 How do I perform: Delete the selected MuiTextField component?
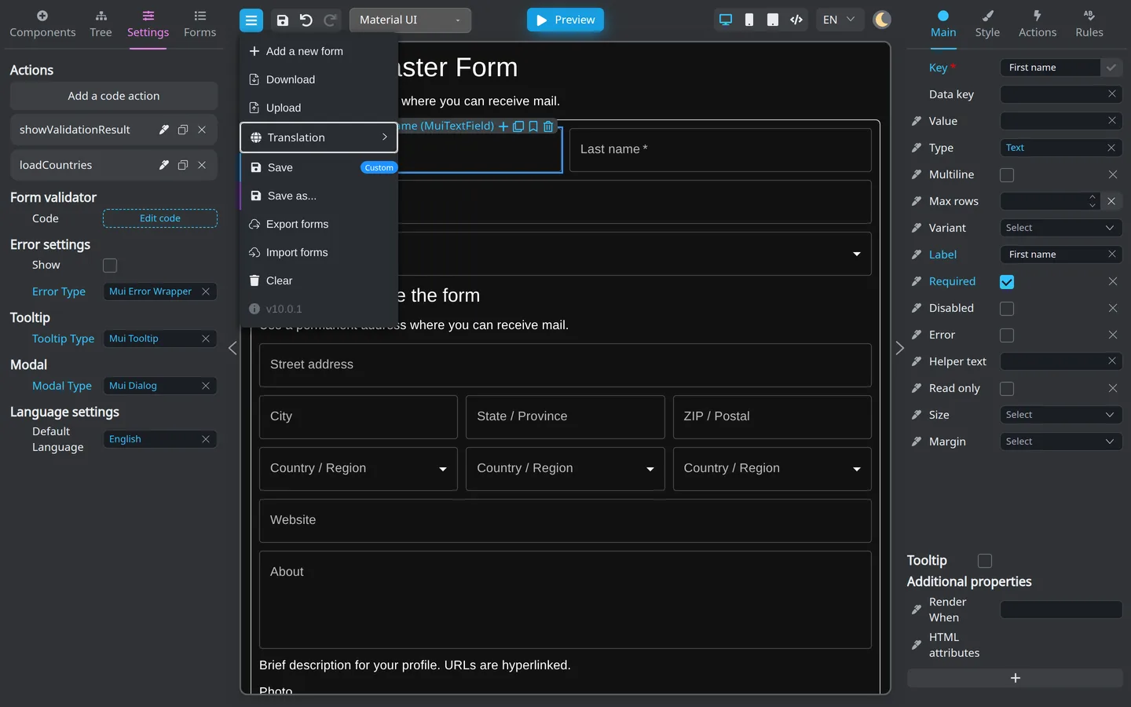coord(548,126)
